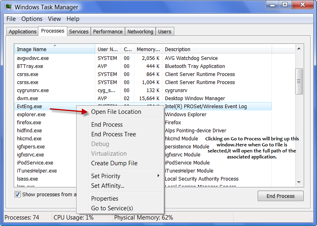The height and width of the screenshot is (226, 317).
Task: Open the Help menu
Action: (73, 19)
